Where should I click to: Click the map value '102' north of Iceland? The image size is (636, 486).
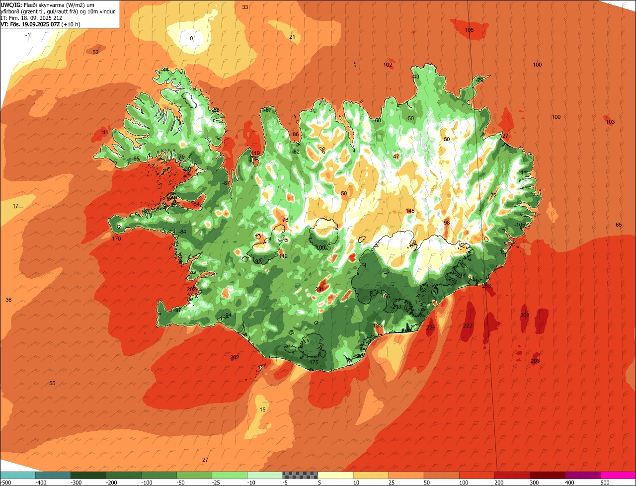coord(388,65)
